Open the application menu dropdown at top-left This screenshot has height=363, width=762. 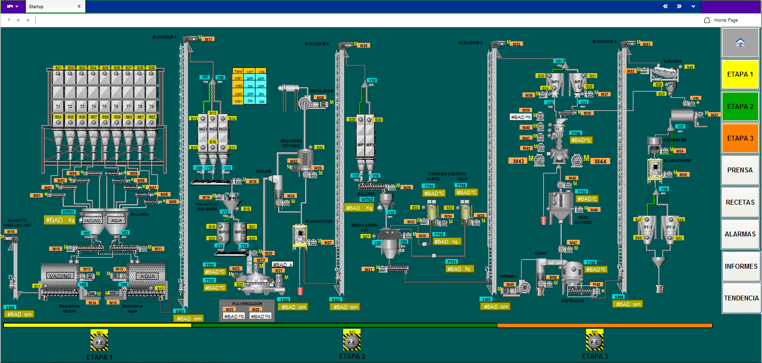tap(13, 6)
